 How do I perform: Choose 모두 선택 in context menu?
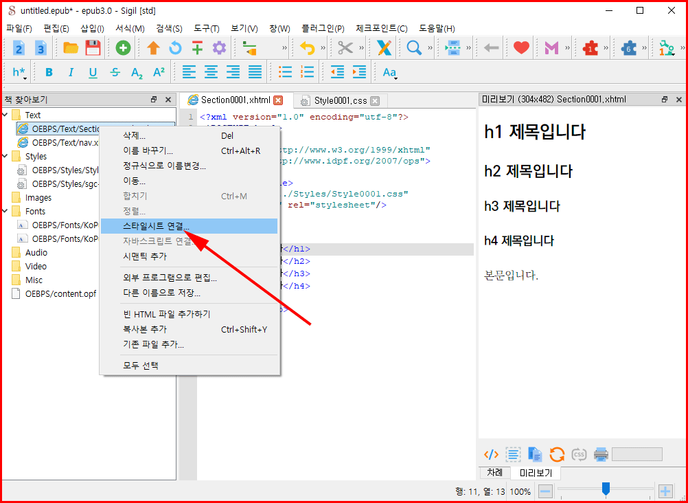189,365
